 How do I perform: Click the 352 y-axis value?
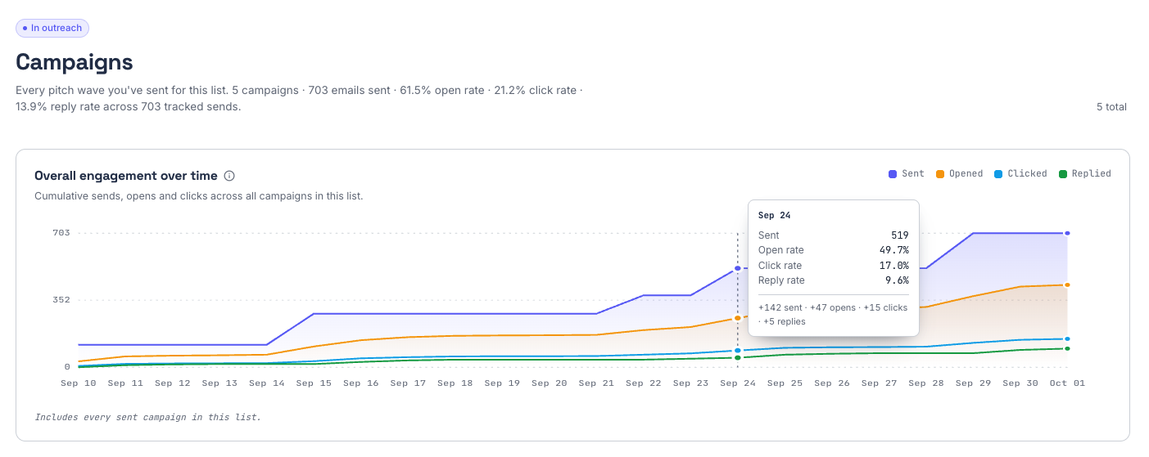pyautogui.click(x=61, y=300)
